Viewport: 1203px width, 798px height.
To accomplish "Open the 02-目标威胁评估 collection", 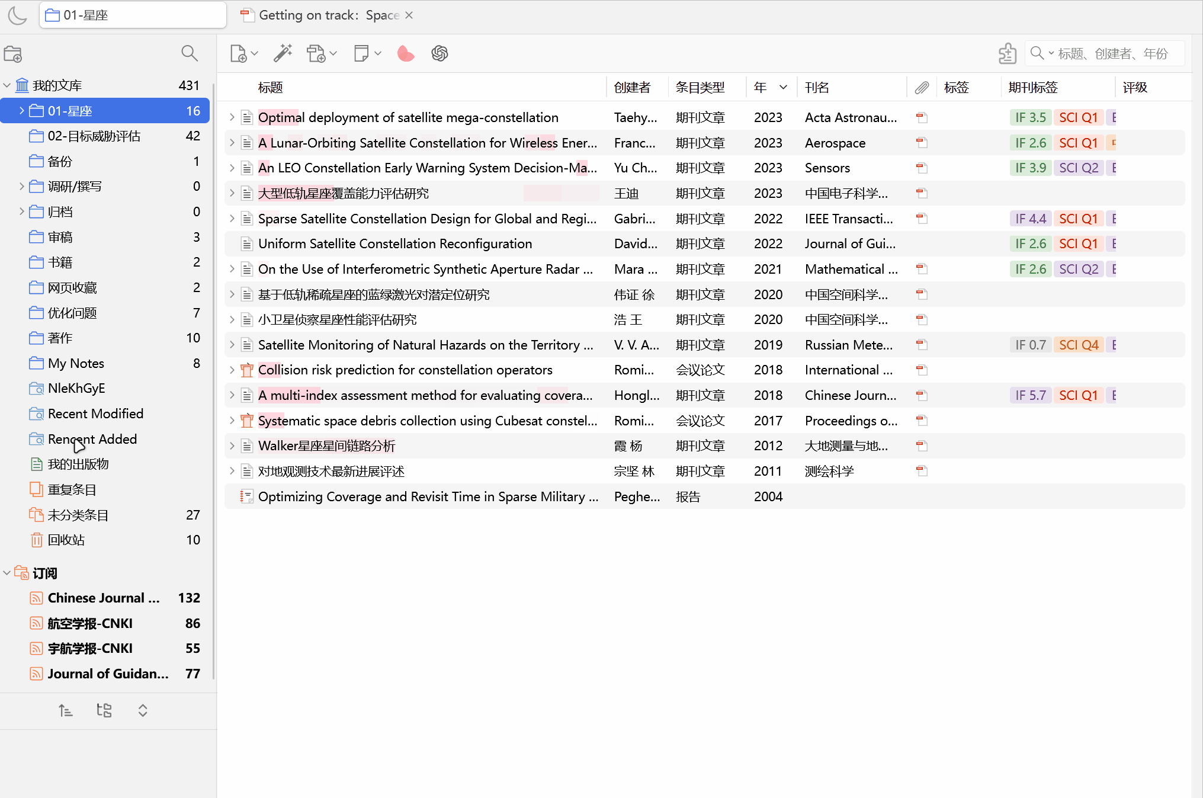I will pos(94,136).
